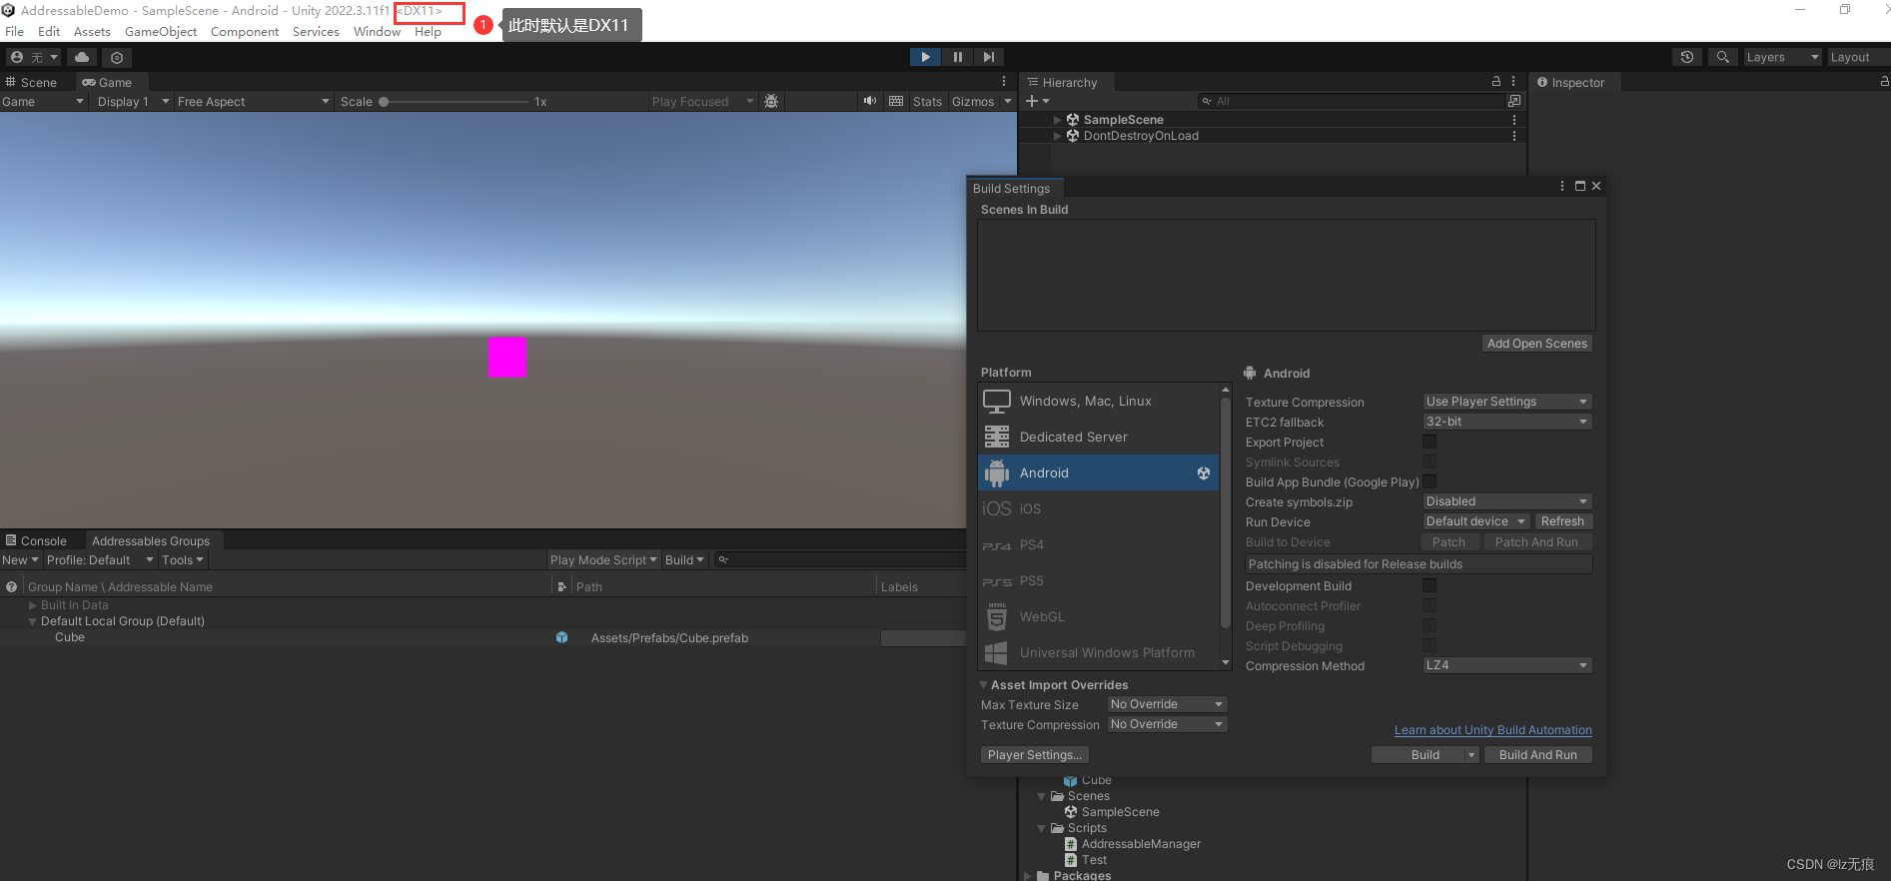Image resolution: width=1891 pixels, height=881 pixels.
Task: Enable the Export Project checkbox
Action: (1429, 441)
